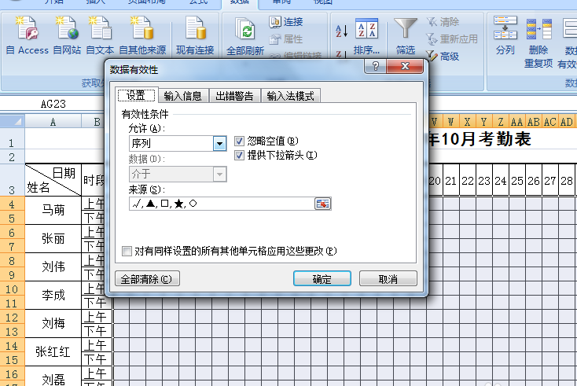This screenshot has height=386, width=577.
Task: Click cell with name 张红红
Action: coord(53,352)
